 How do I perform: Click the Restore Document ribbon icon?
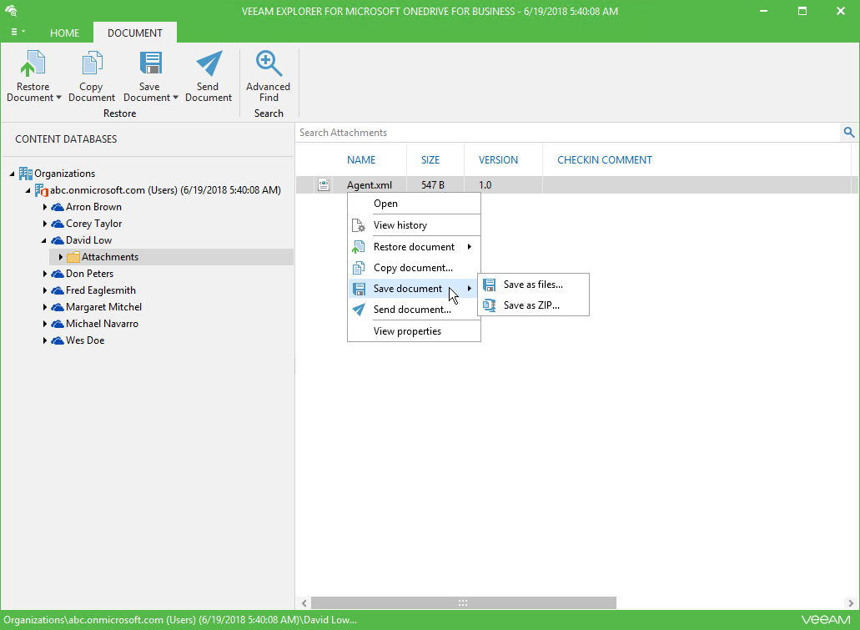(x=33, y=63)
